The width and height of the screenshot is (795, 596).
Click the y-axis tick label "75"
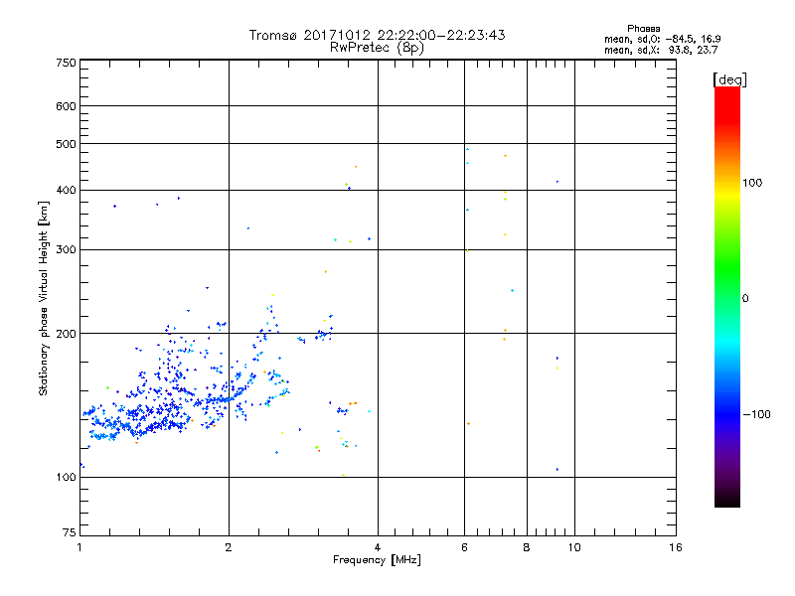[70, 532]
